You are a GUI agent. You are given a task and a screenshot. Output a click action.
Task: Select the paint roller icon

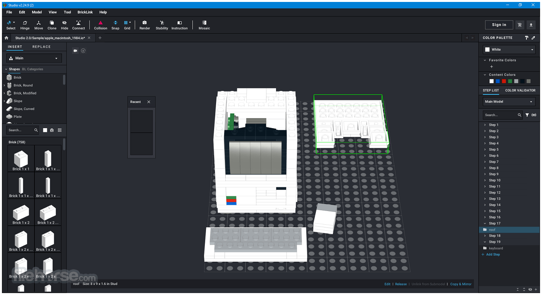(x=527, y=38)
